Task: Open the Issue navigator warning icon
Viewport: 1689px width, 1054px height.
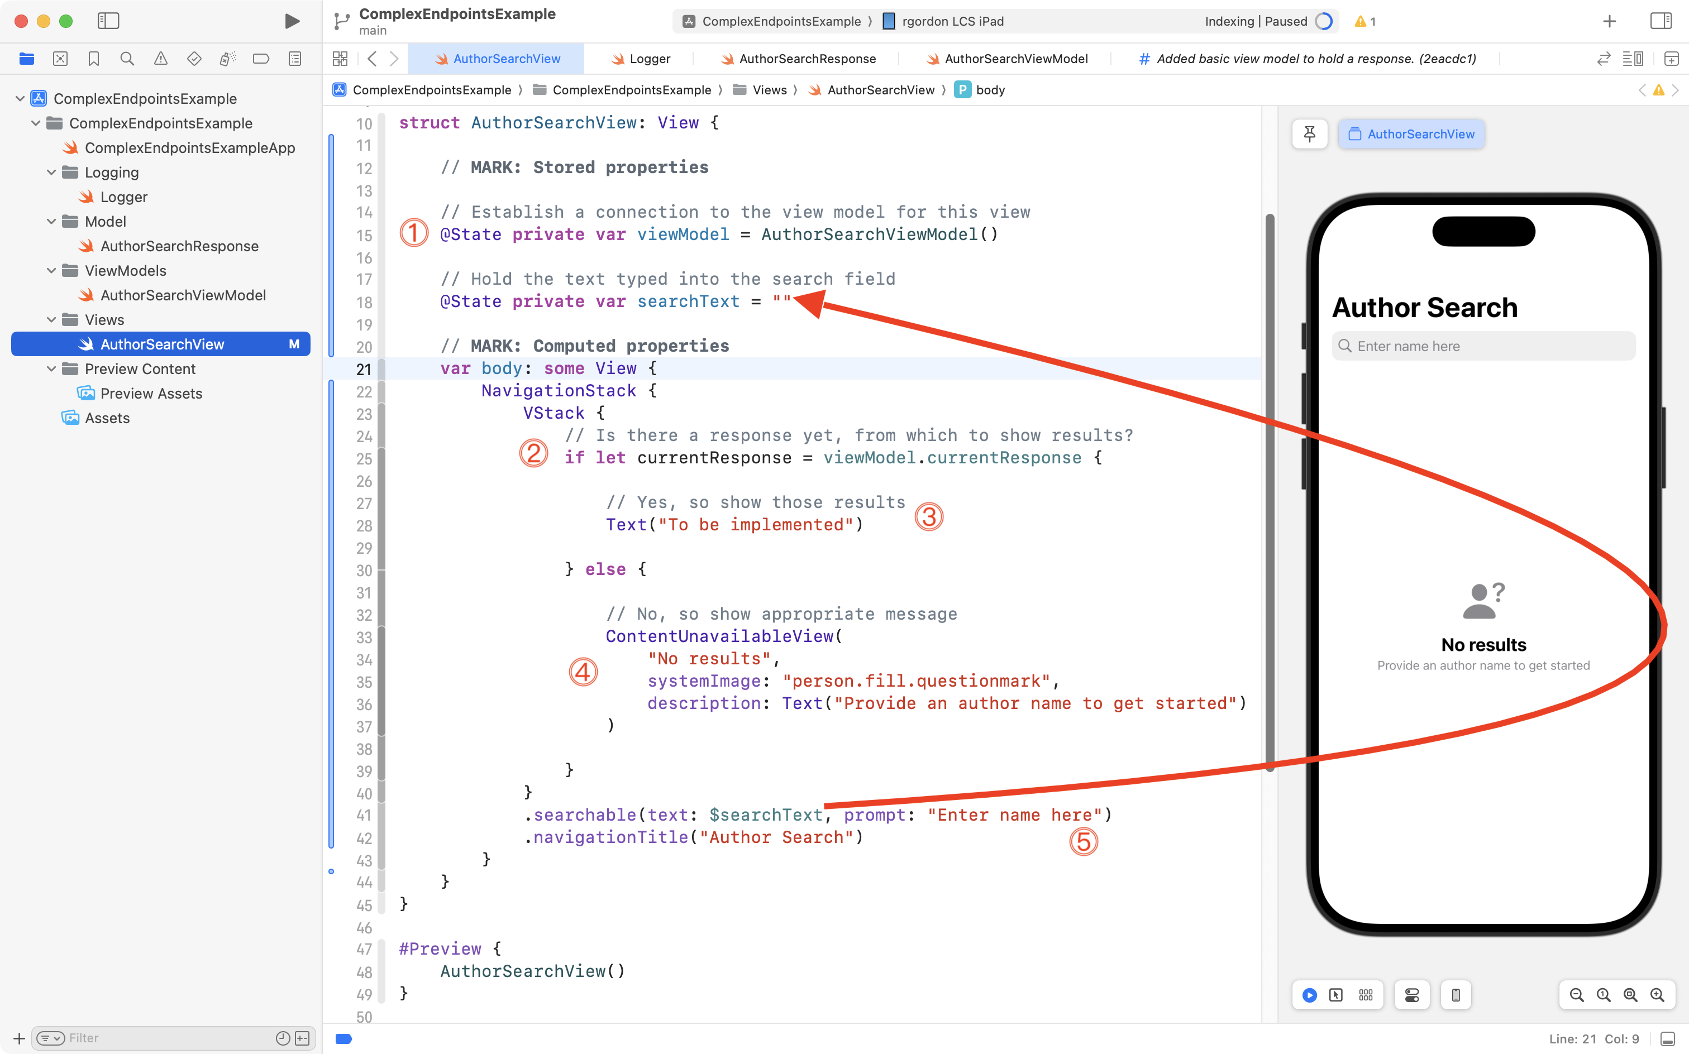Action: tap(160, 59)
